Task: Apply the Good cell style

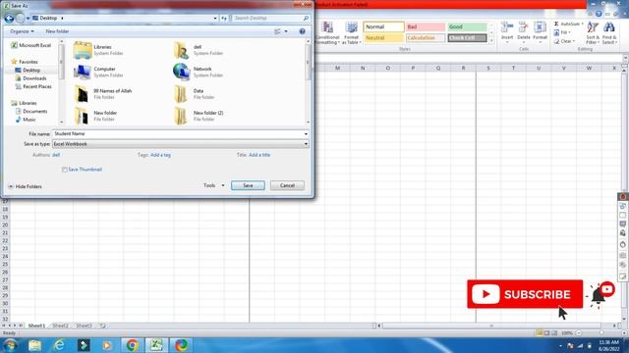Action: click(467, 26)
